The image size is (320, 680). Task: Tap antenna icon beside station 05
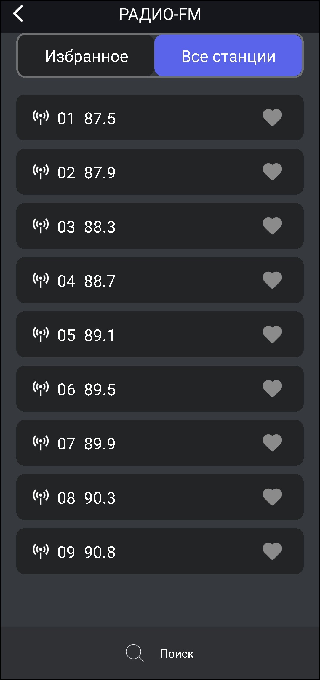41,335
